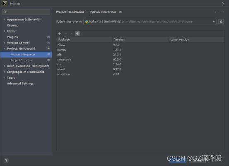Screen dimensions: 229x166
Task: Click version 1.16.0 cell
Action: [117, 65]
